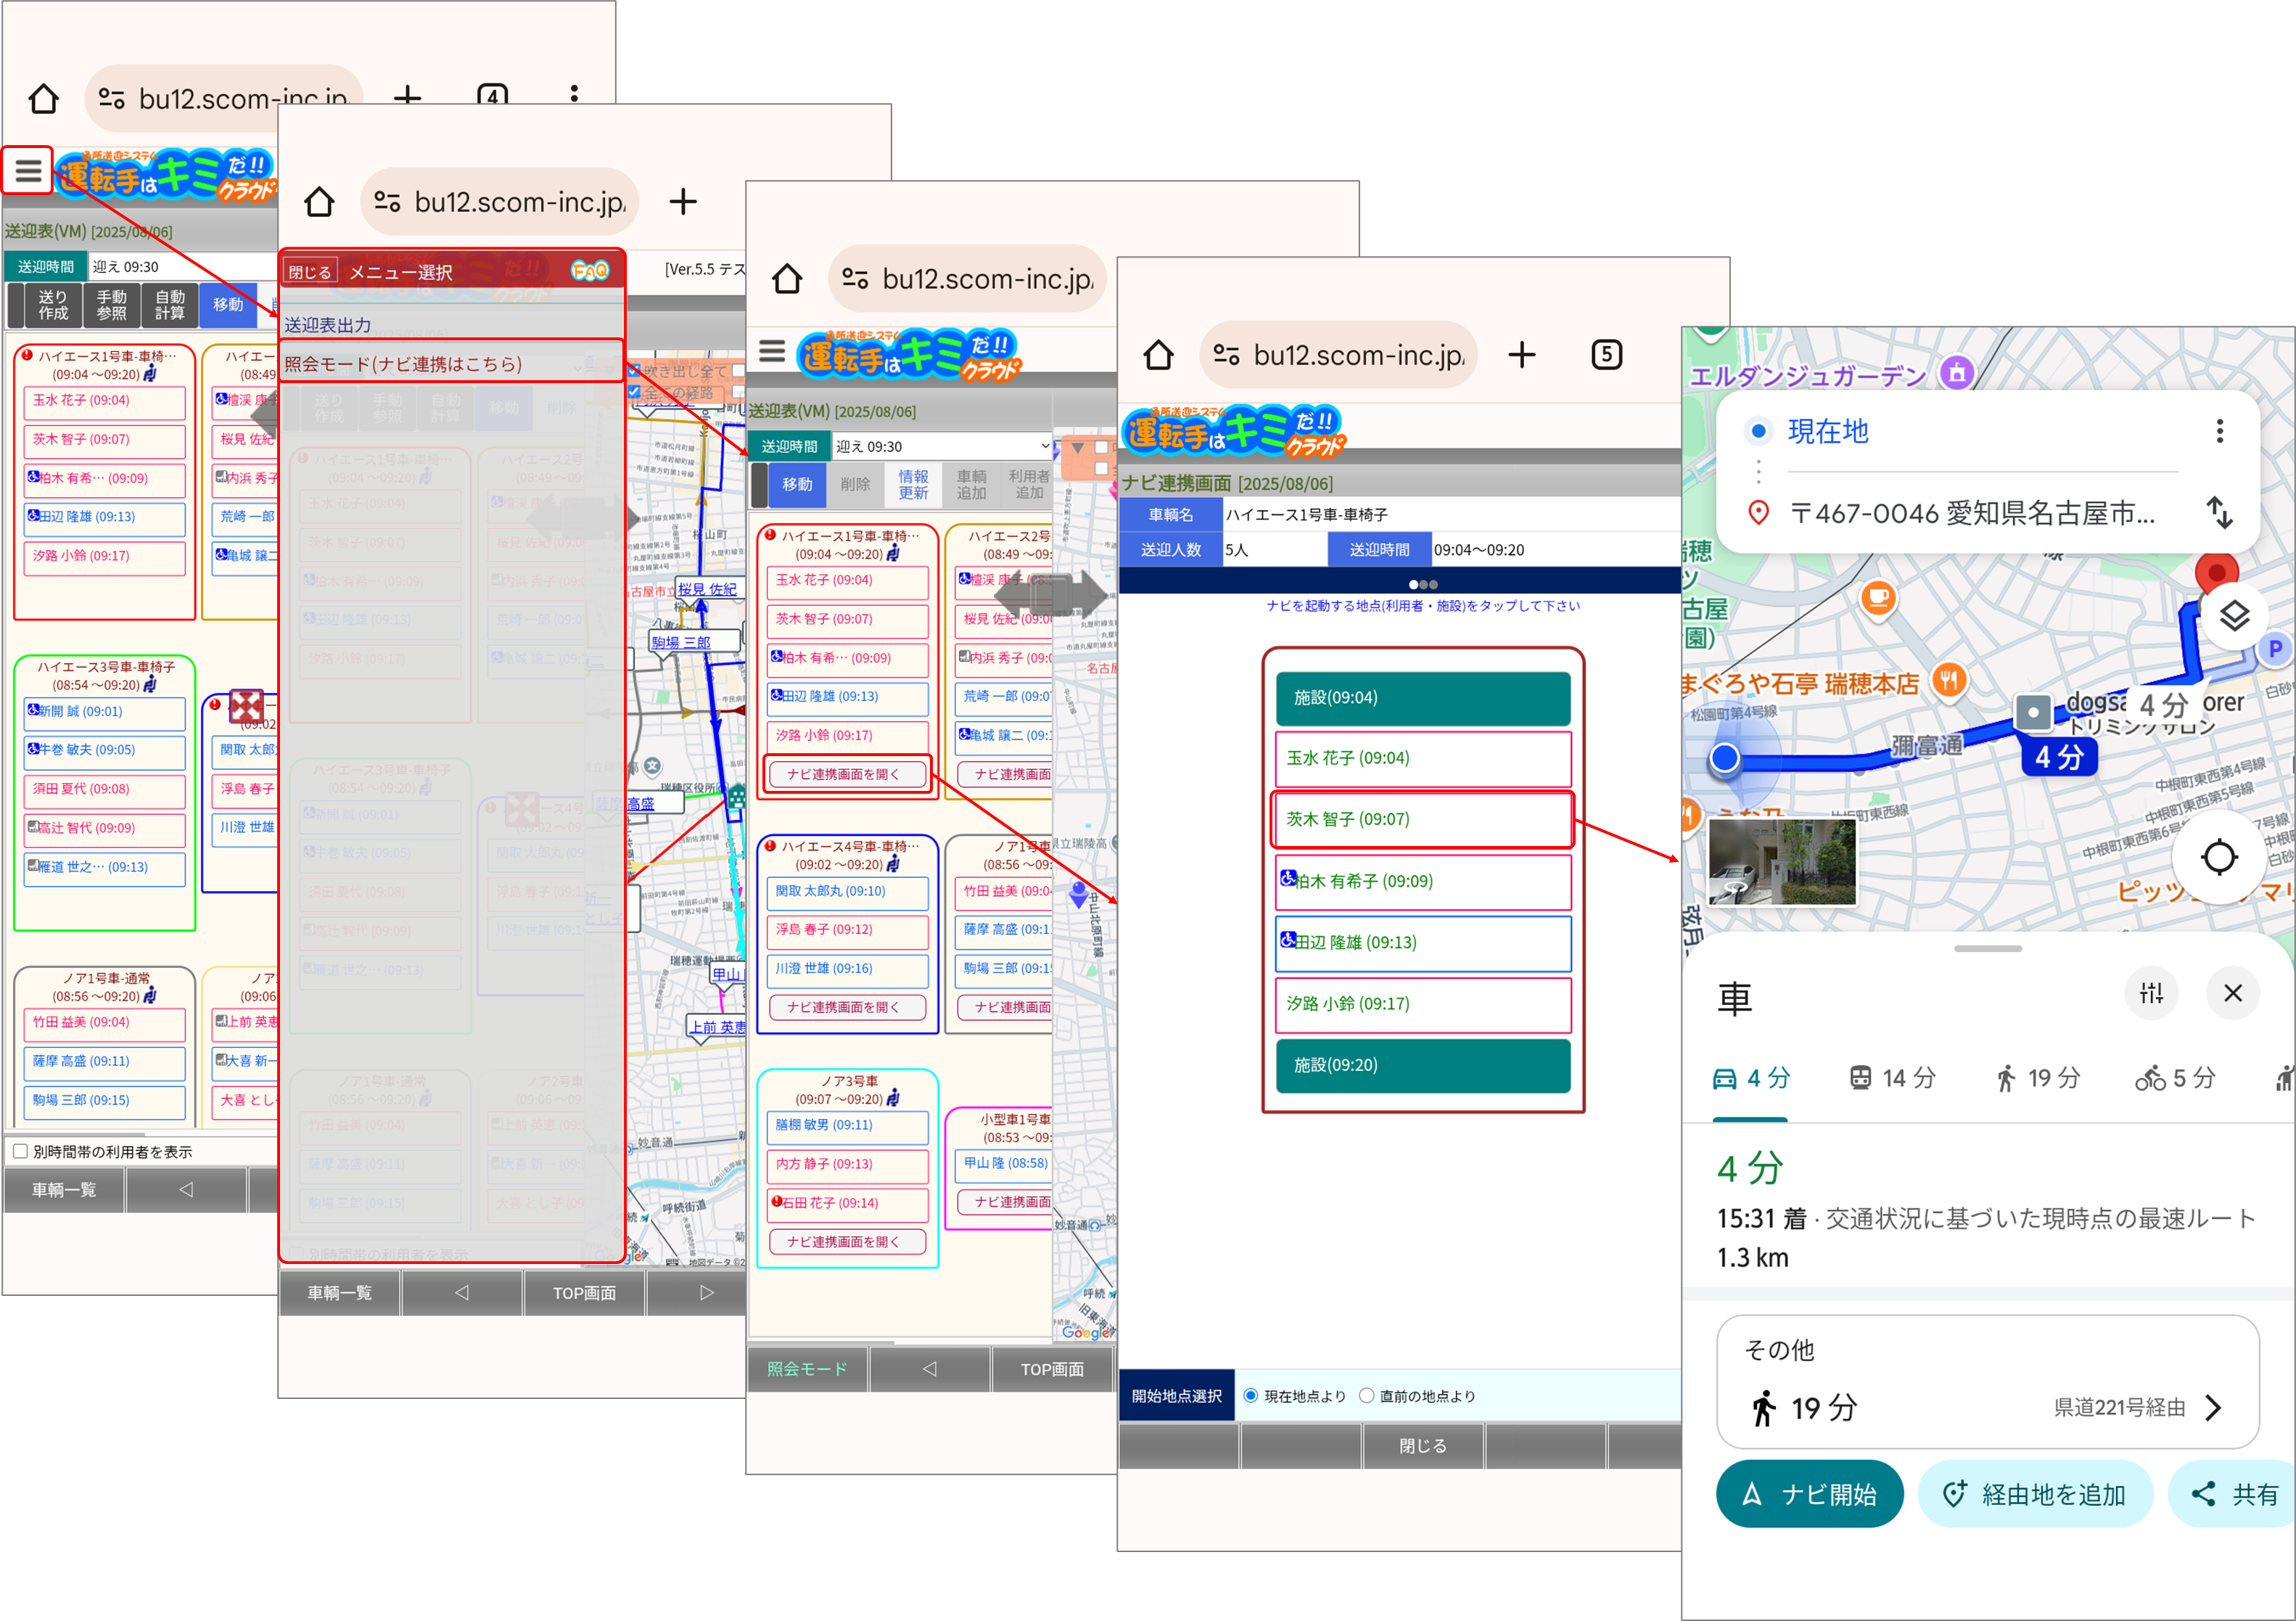
Task: Open three-dot menu beside 現在地
Action: 2220,431
